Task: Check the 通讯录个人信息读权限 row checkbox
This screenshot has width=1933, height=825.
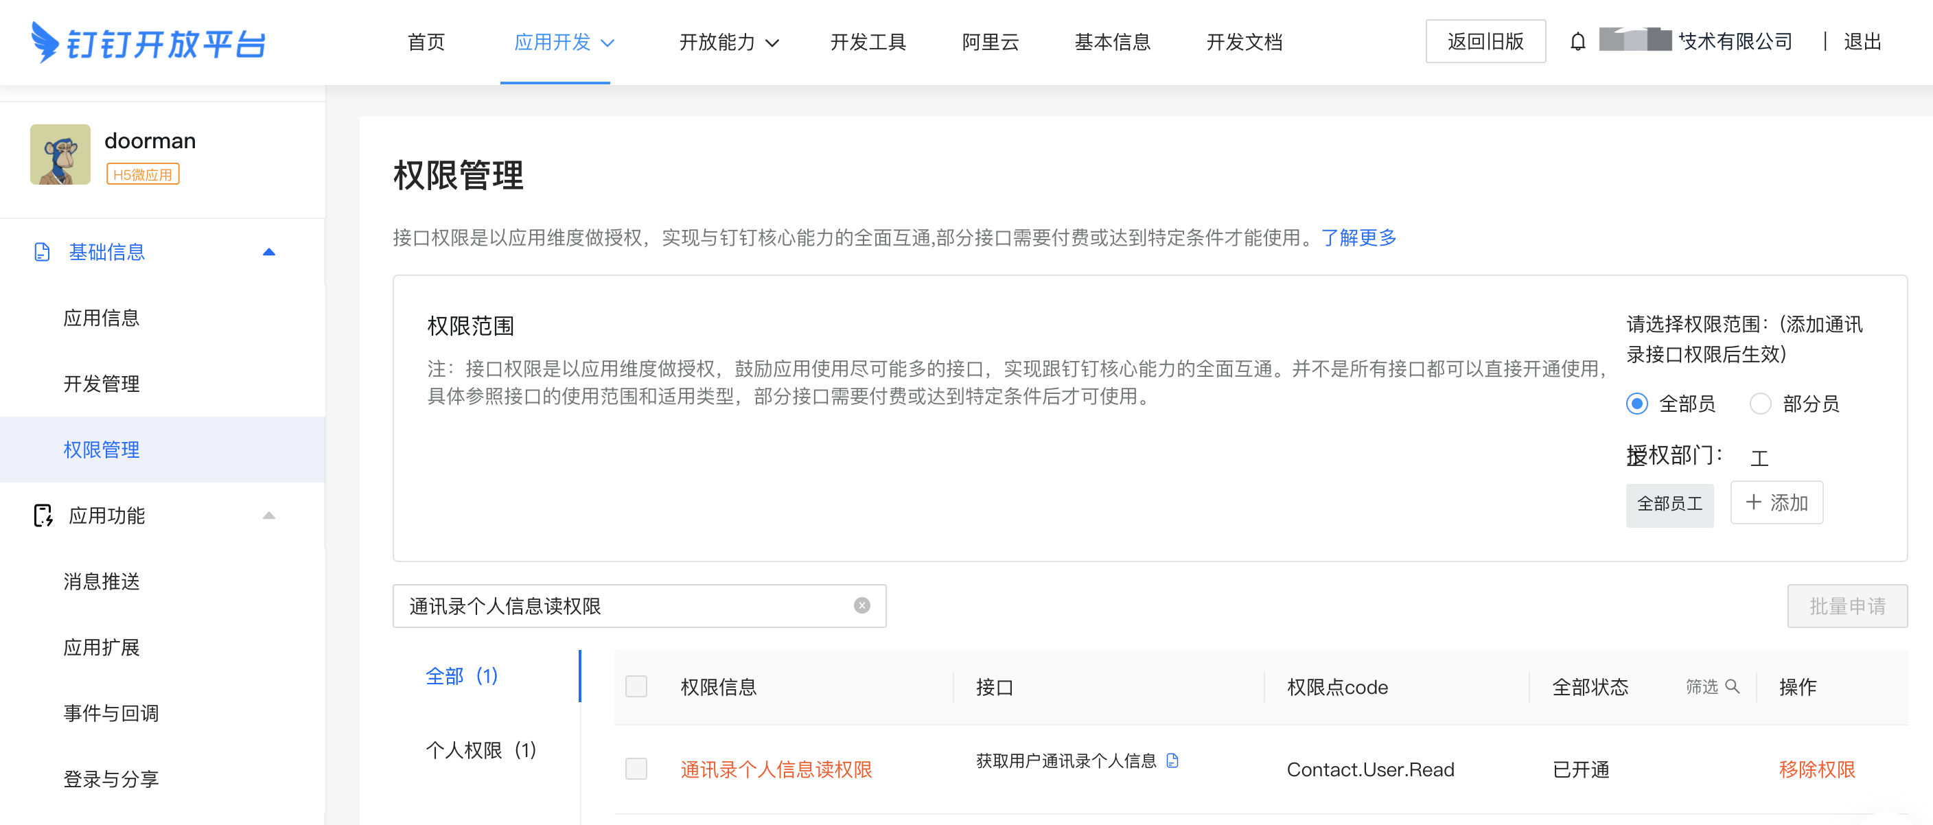Action: (x=636, y=769)
